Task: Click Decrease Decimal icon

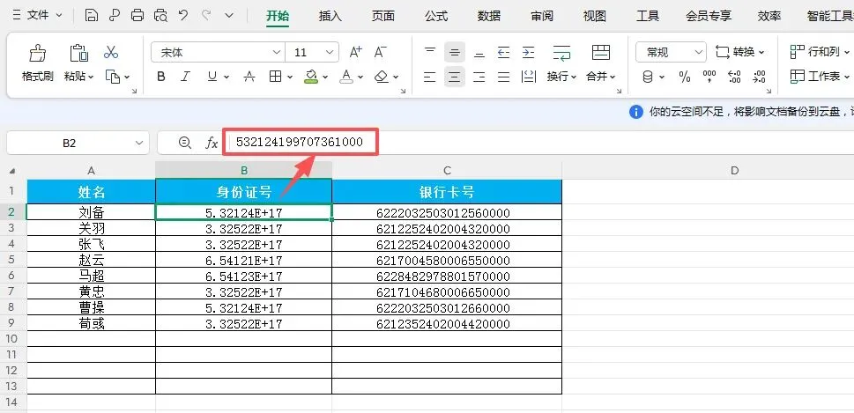Action: [759, 77]
